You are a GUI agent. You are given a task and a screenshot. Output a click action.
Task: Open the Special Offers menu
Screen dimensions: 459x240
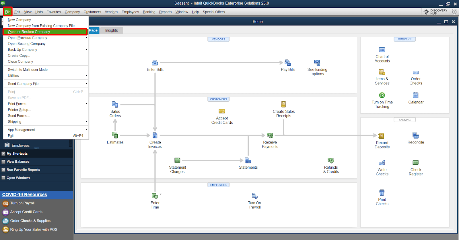pyautogui.click(x=214, y=12)
